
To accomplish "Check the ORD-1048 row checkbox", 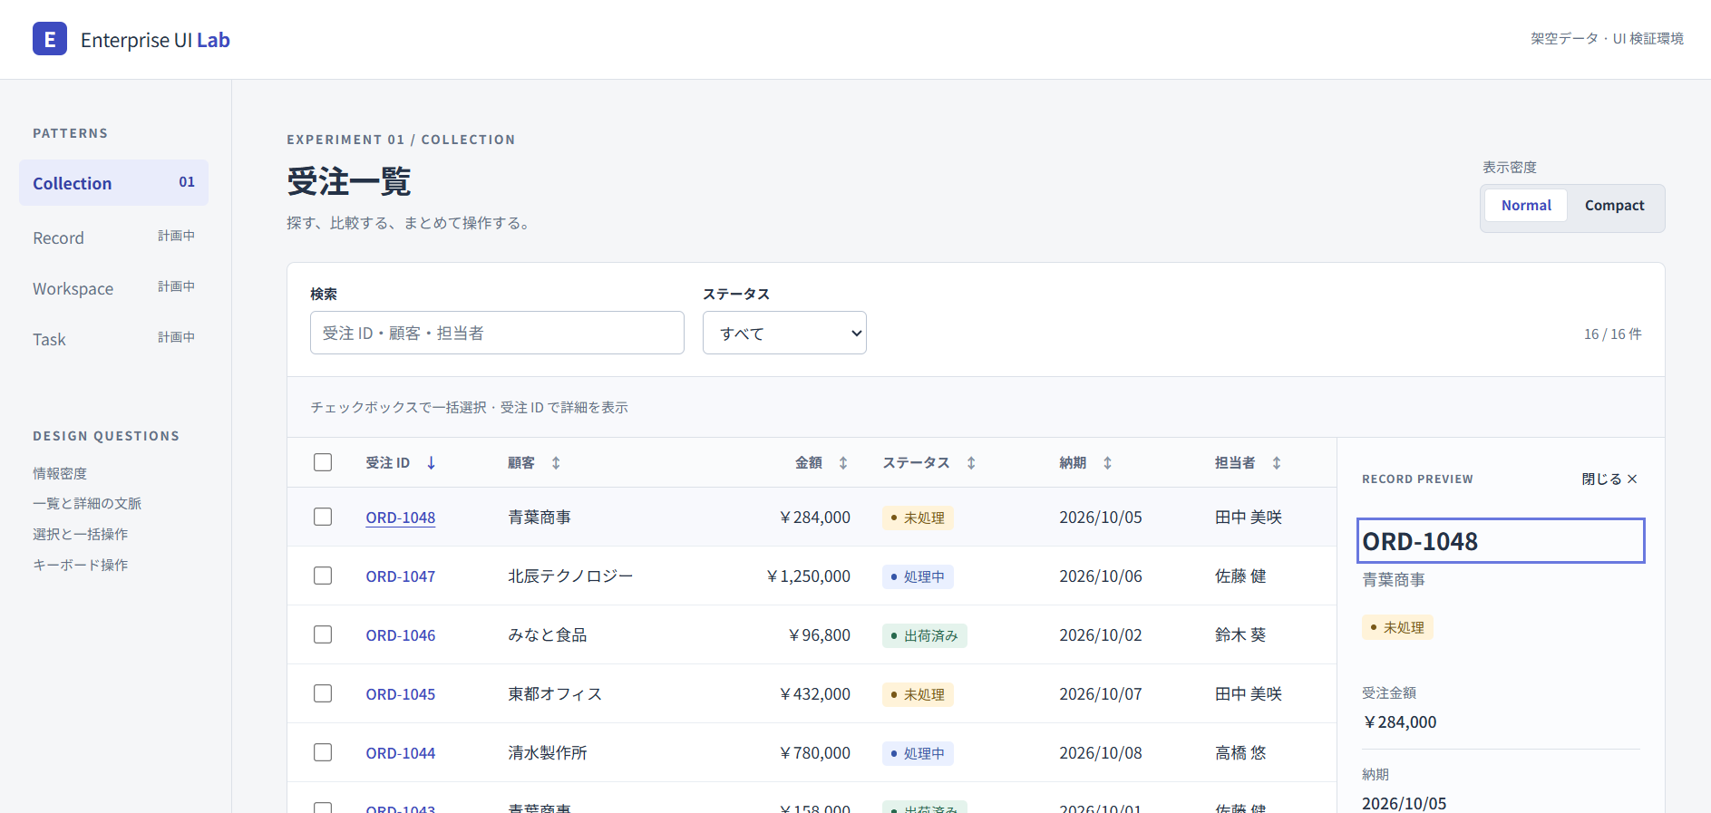I will [323, 517].
